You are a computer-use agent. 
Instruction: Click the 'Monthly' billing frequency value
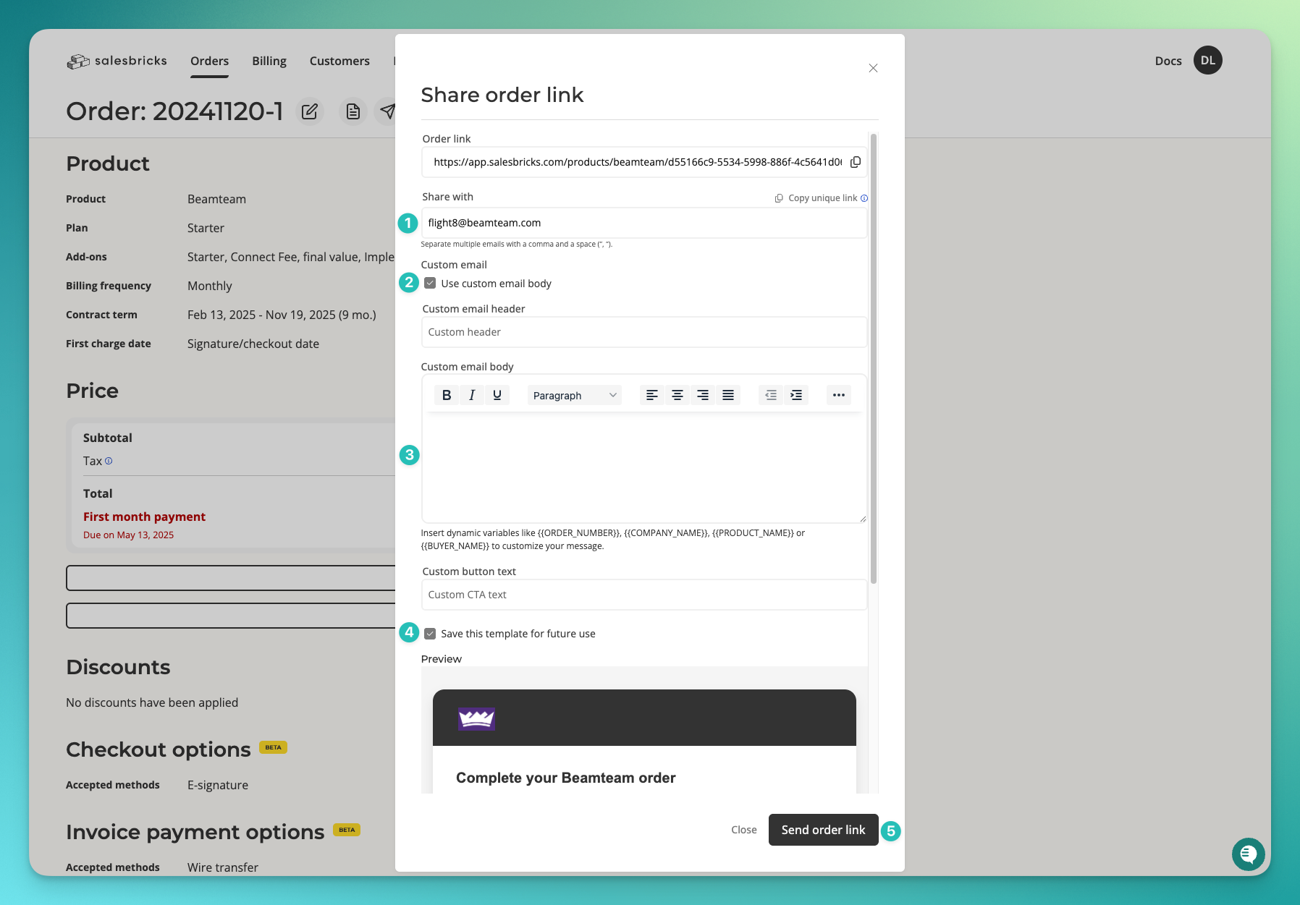pos(210,286)
